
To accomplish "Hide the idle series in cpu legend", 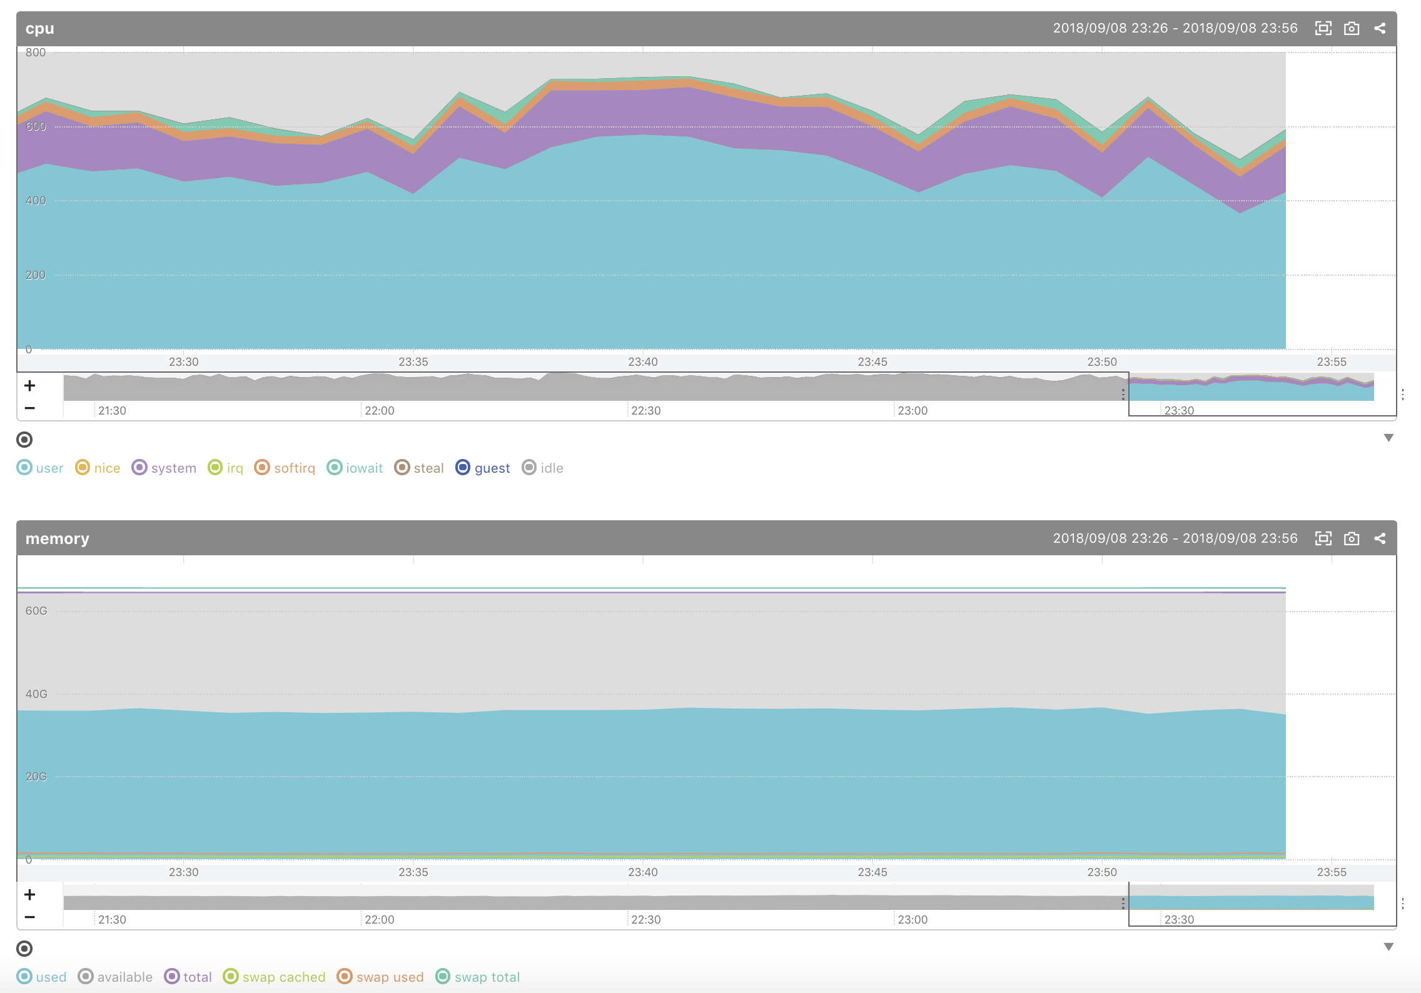I will pyautogui.click(x=543, y=467).
